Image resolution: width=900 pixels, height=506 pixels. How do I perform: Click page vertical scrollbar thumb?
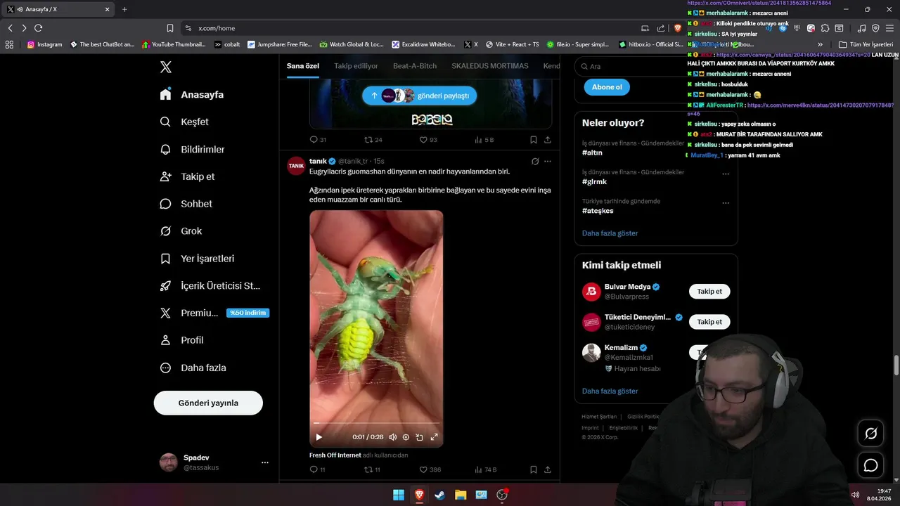(x=896, y=366)
